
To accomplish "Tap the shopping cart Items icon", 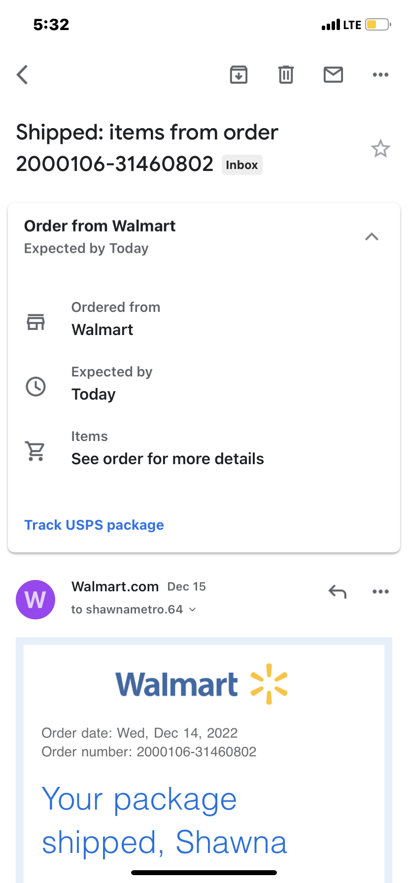I will [x=35, y=451].
